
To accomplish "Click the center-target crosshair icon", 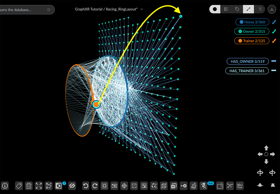I will click(x=124, y=186).
